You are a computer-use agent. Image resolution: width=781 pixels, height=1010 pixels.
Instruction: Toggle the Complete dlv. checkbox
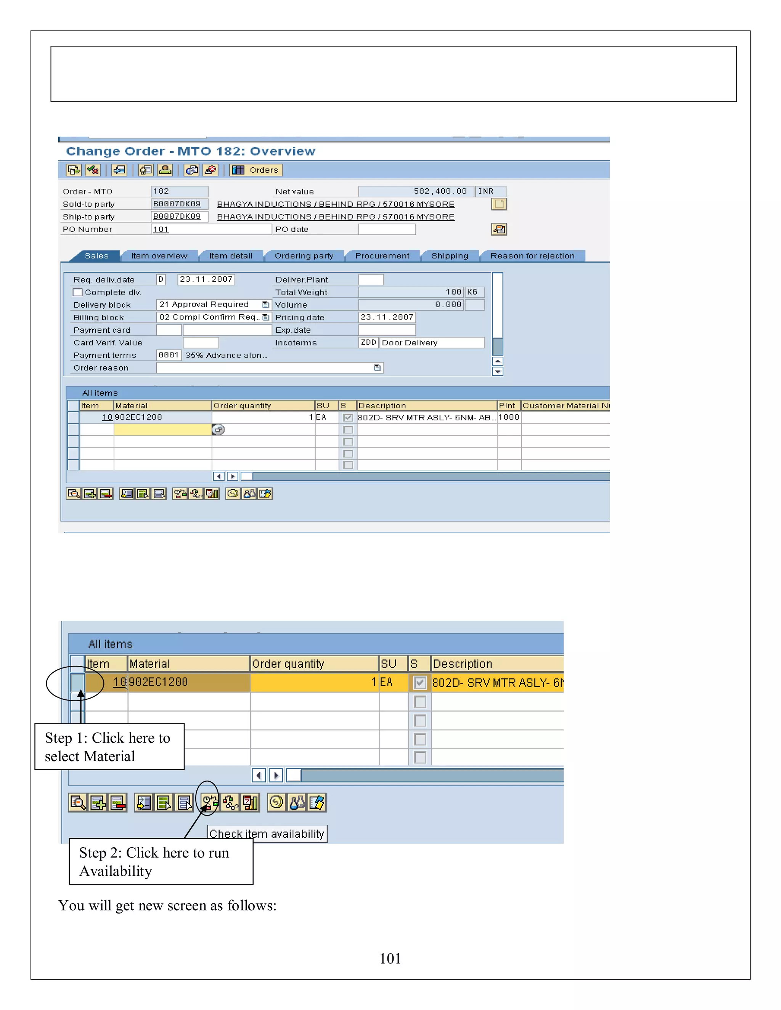(x=78, y=292)
